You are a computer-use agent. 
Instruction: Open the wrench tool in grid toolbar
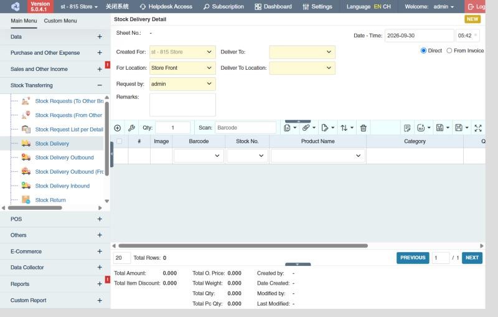[131, 128]
